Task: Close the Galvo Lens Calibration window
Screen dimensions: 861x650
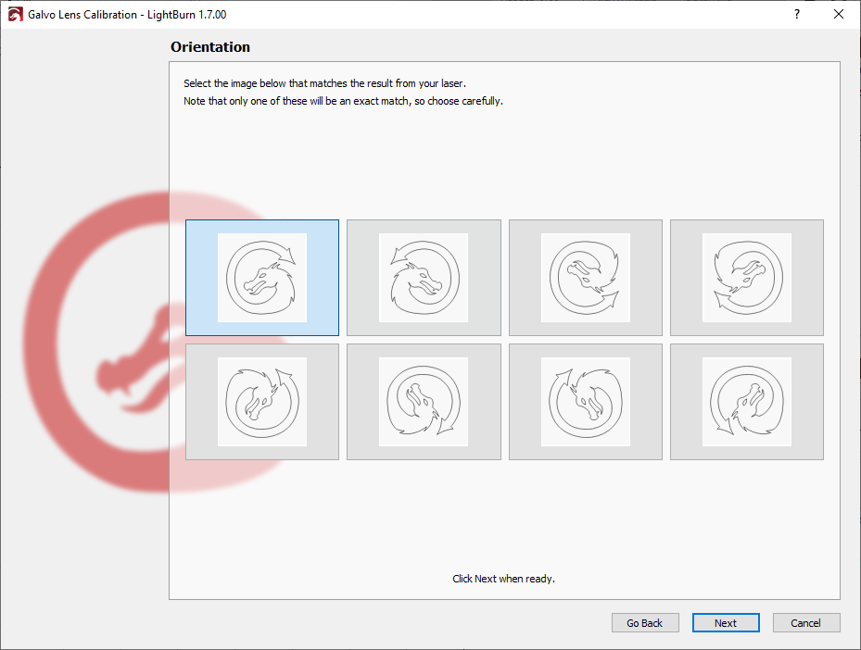Action: coord(839,14)
